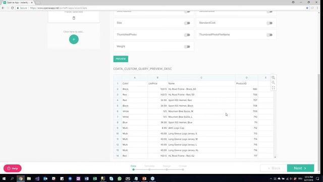Close the Open as App browser tab
Viewport: 323px width, 182px height.
pos(32,3)
